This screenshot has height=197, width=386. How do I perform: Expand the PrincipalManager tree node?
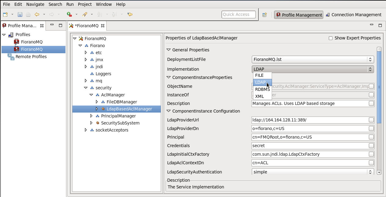[x=91, y=116]
